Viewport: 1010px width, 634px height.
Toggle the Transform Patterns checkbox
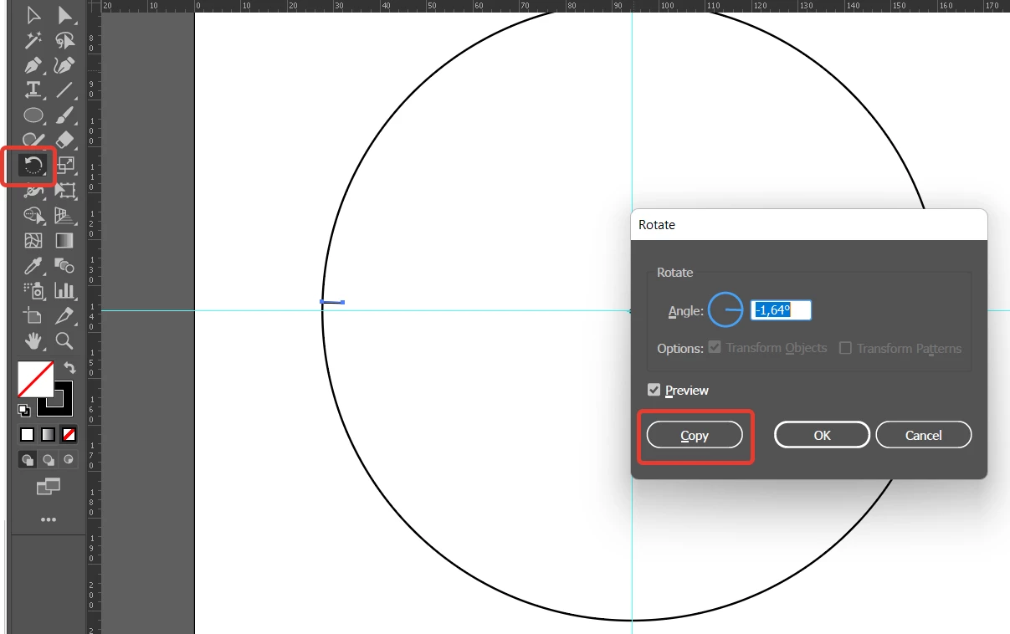(845, 348)
